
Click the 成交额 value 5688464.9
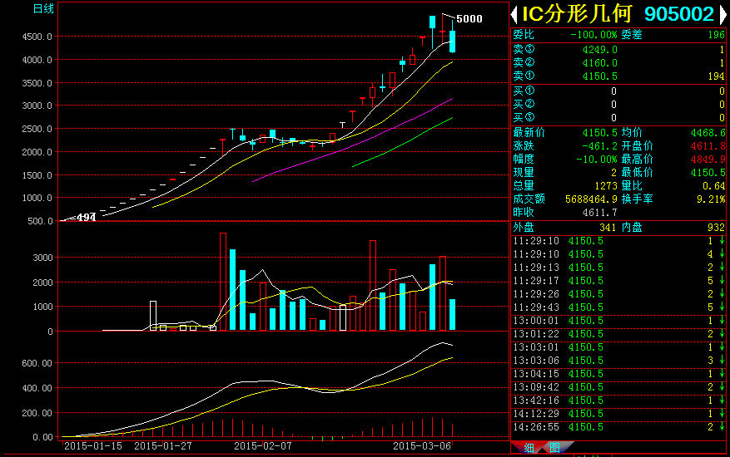[591, 199]
